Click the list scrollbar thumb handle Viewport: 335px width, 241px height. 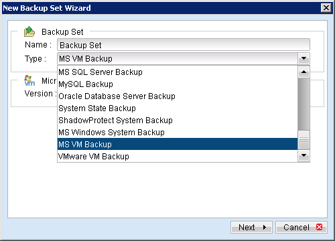pos(304,140)
